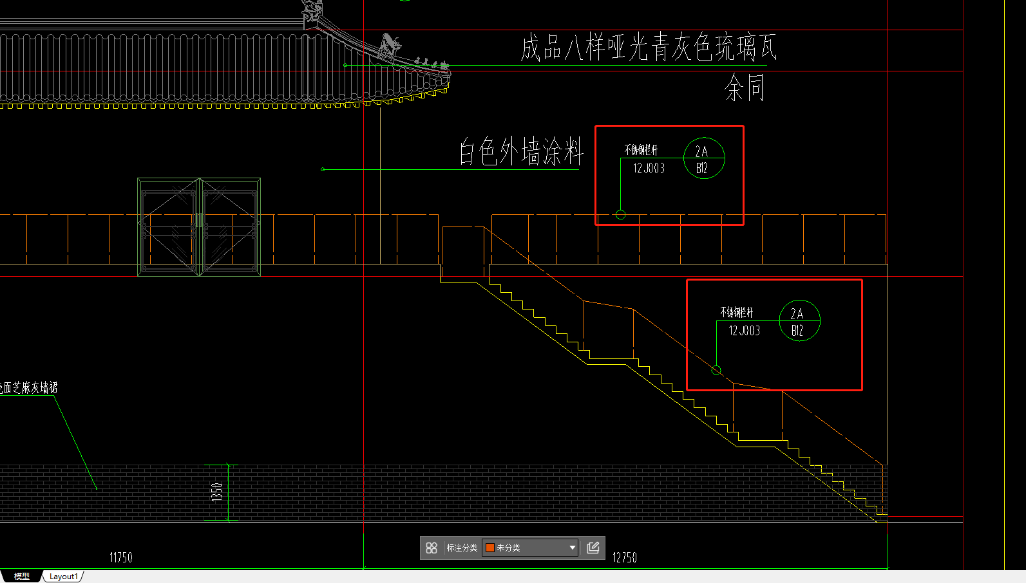Select the 1350 vertical dimension text
This screenshot has height=583, width=1026.
pyautogui.click(x=217, y=492)
